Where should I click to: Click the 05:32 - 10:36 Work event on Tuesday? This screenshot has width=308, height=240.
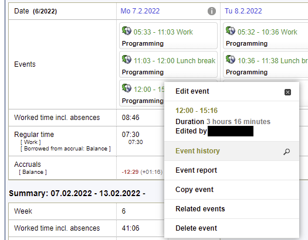coord(268,32)
